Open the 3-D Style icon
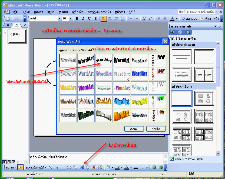Viewport: 225px width, 179px height. [x=161, y=167]
